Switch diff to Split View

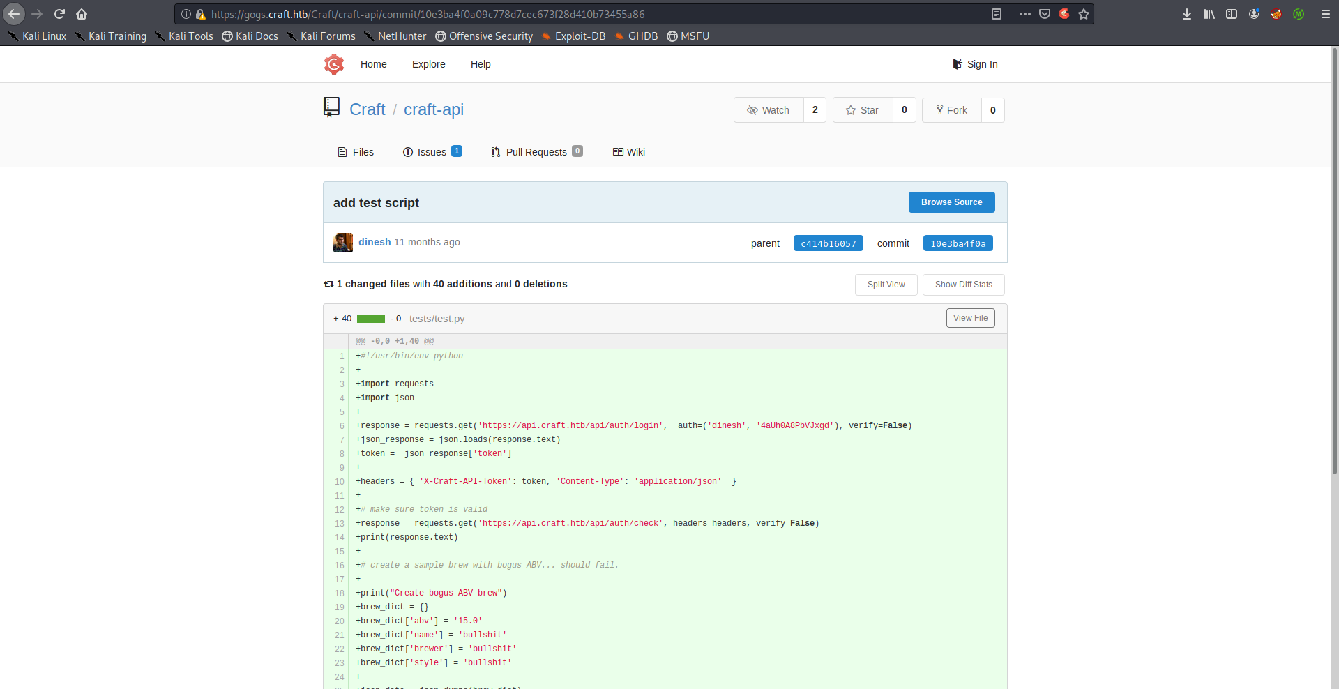[886, 285]
